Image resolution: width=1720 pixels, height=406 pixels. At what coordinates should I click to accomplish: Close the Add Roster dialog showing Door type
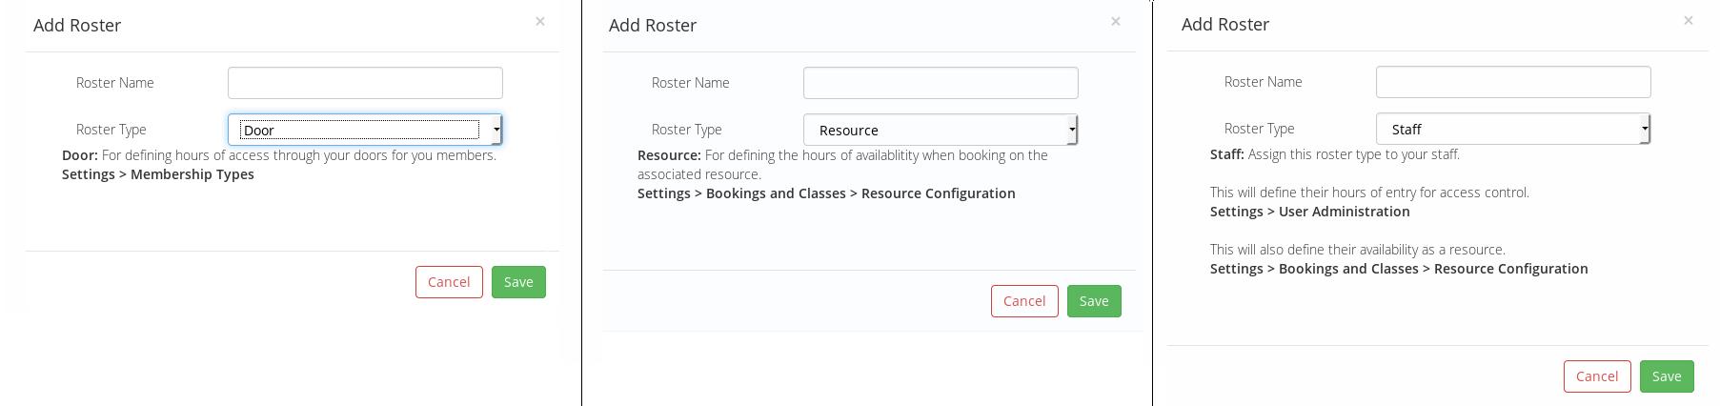540,21
